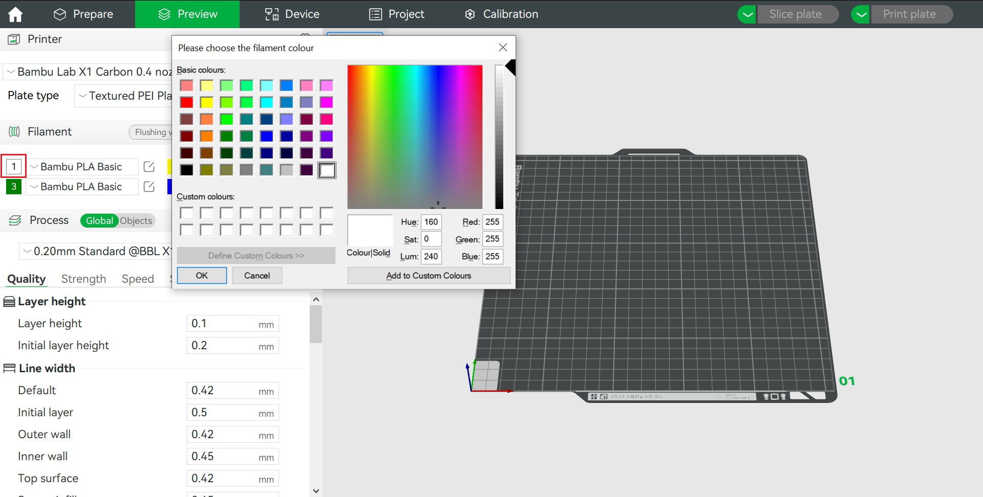
Task: Pick the black basic colour swatch
Action: click(x=186, y=170)
